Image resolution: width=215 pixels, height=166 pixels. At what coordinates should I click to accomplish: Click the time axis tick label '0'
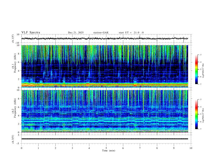21,148
